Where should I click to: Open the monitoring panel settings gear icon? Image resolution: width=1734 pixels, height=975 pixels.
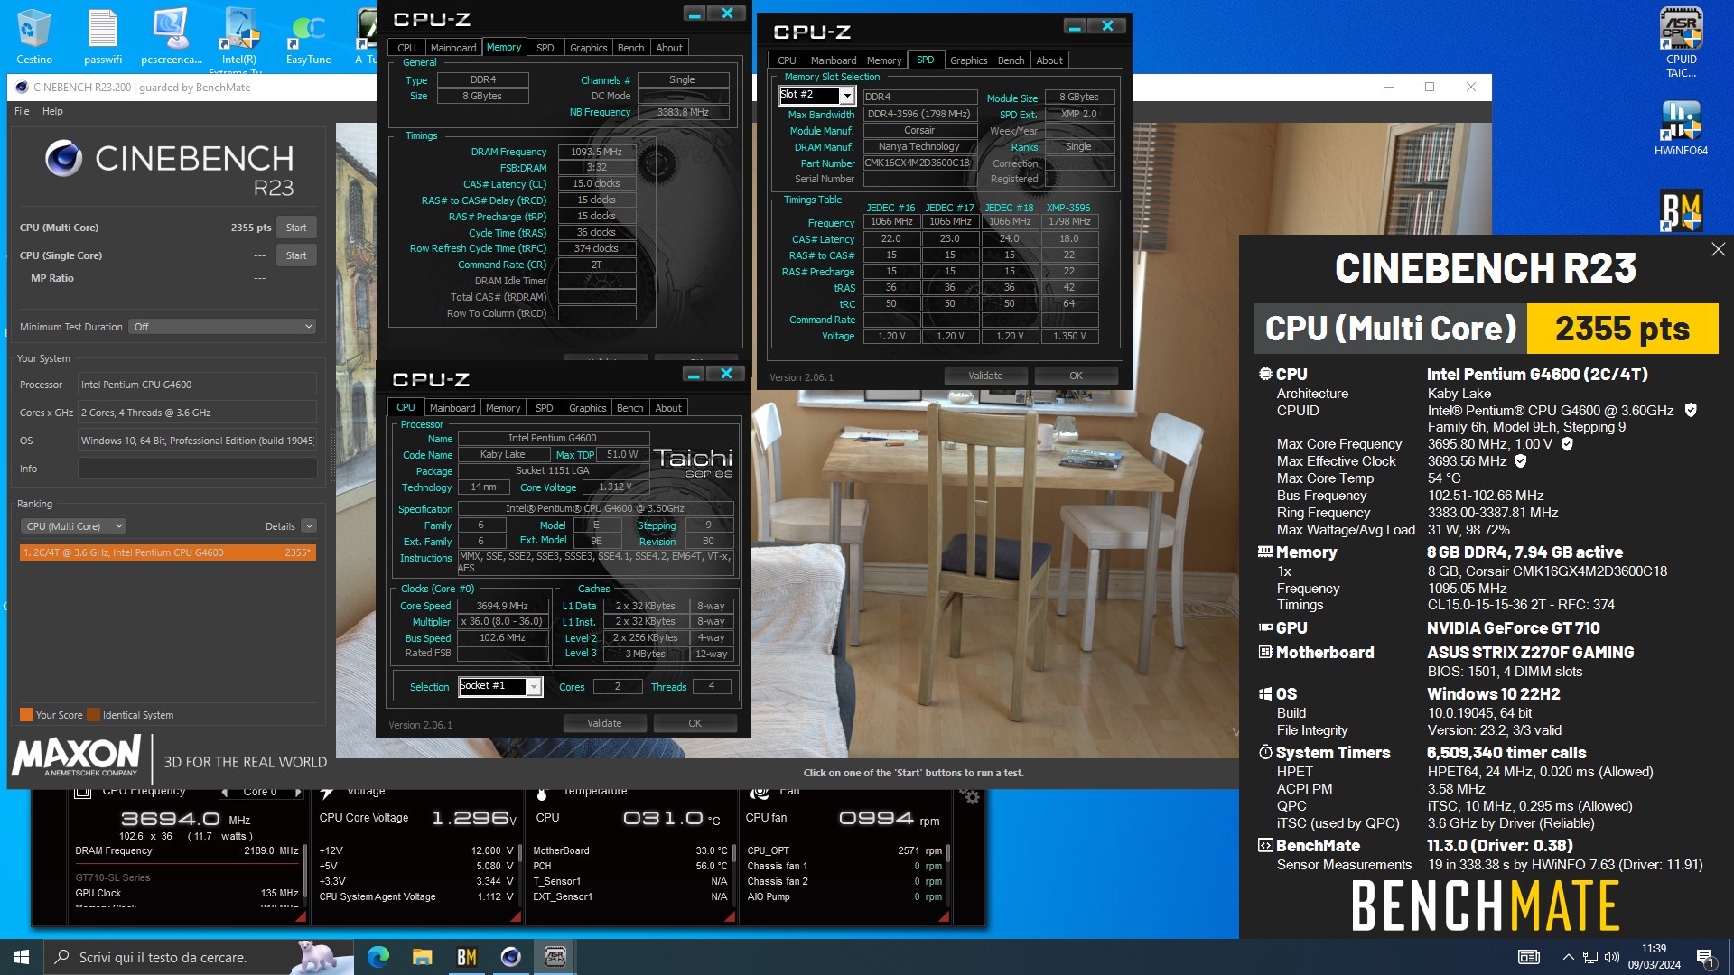click(970, 796)
